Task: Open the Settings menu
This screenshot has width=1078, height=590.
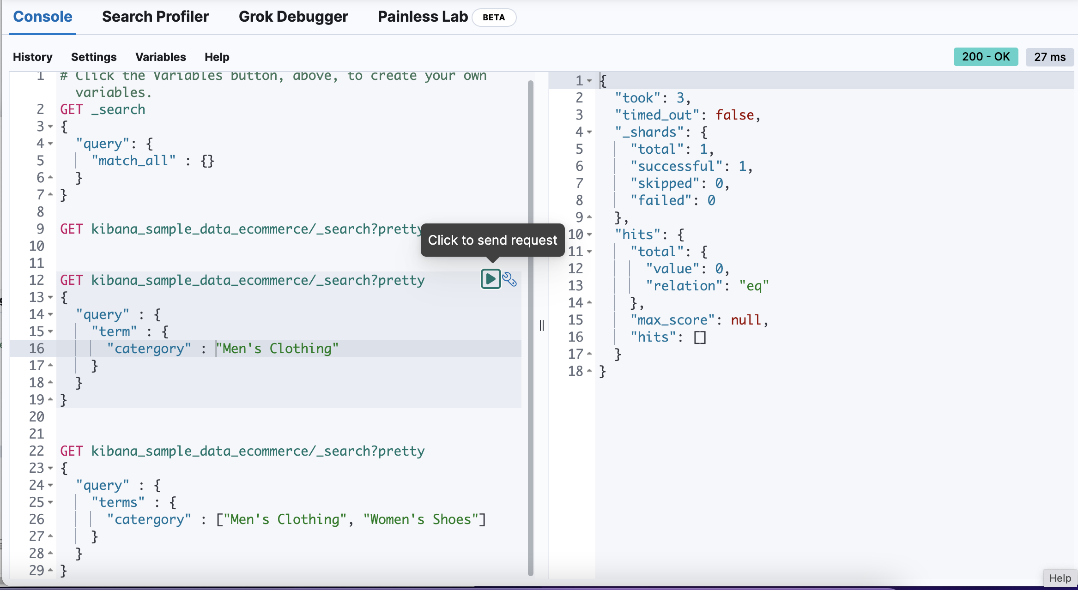Action: (x=94, y=57)
